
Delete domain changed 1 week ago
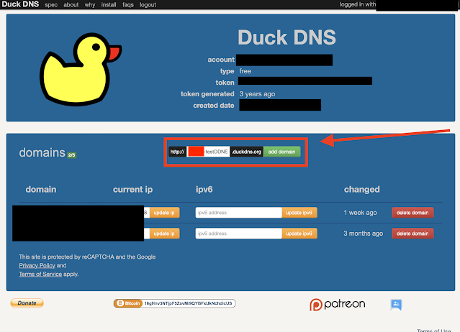(x=412, y=213)
